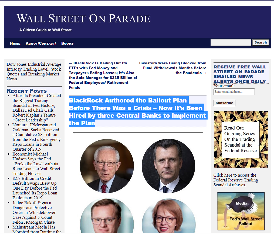Open post about Economist Michael Hudson
This screenshot has width=274, height=235.
point(36,164)
